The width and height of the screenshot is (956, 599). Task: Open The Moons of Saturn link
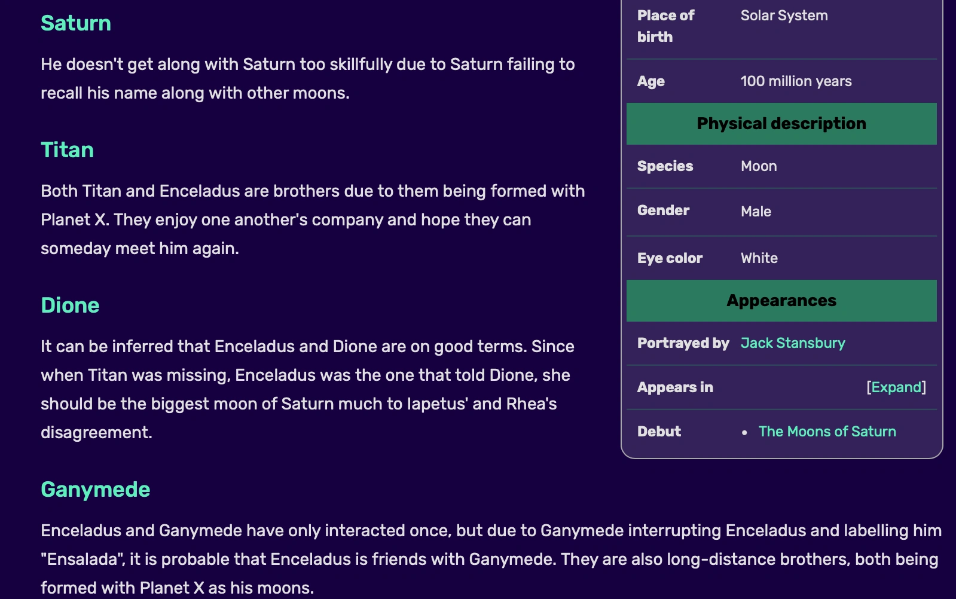coord(827,432)
